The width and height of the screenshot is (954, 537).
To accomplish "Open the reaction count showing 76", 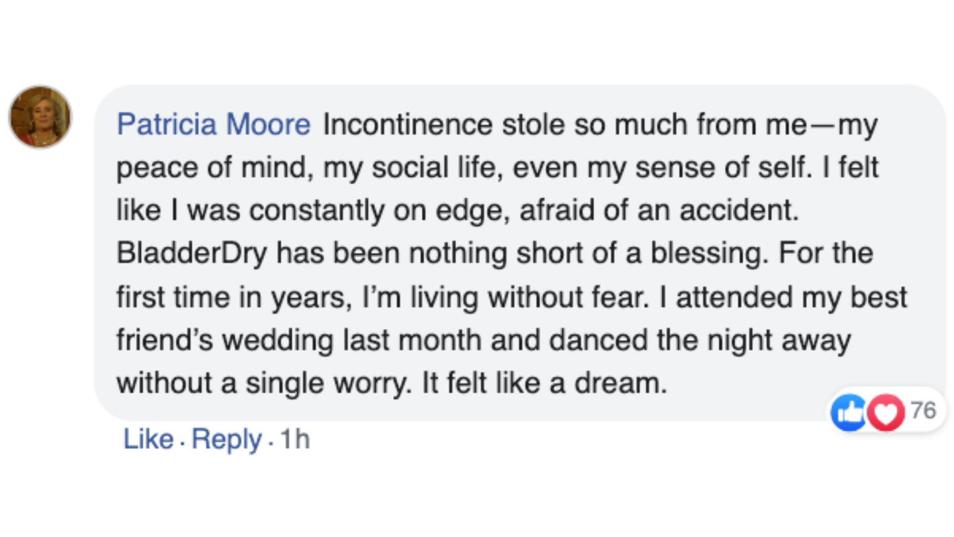I will (x=923, y=409).
